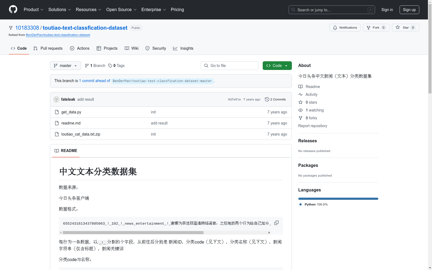The width and height of the screenshot is (432, 270).
Task: Open forked source BenDerPan repository link
Action: (x=58, y=35)
